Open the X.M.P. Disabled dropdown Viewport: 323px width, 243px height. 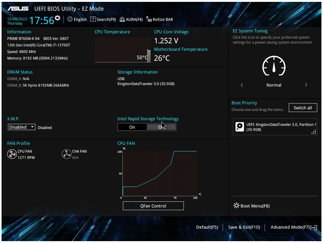(22, 127)
